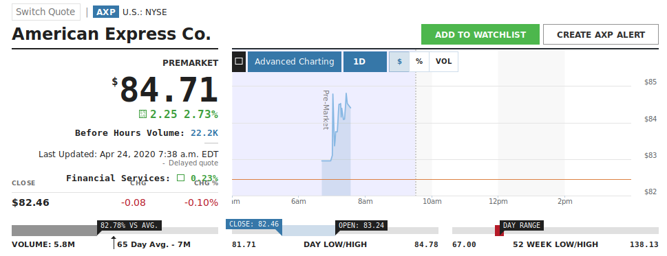667x256 pixels.
Task: Click the red day range marker
Action: point(498,231)
